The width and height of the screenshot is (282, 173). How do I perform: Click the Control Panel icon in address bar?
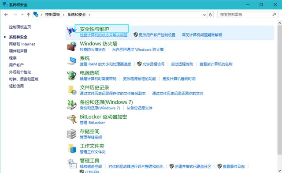(x=36, y=15)
